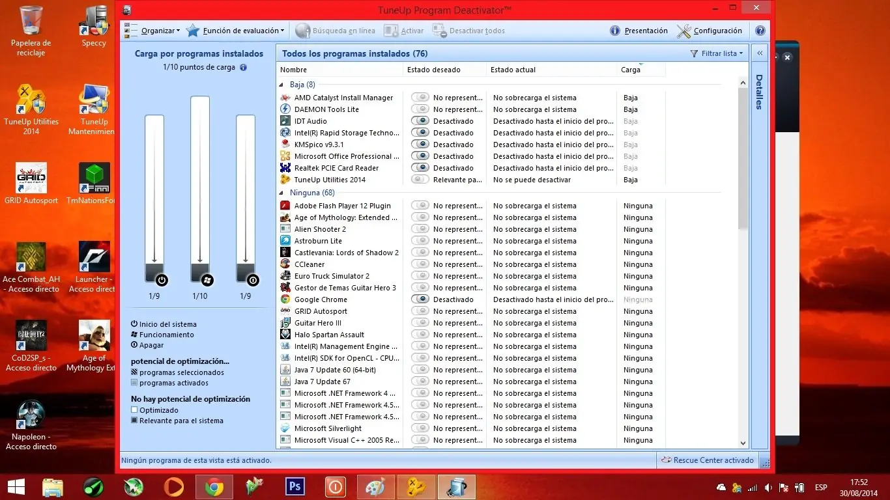Open the Presentación button

point(639,31)
